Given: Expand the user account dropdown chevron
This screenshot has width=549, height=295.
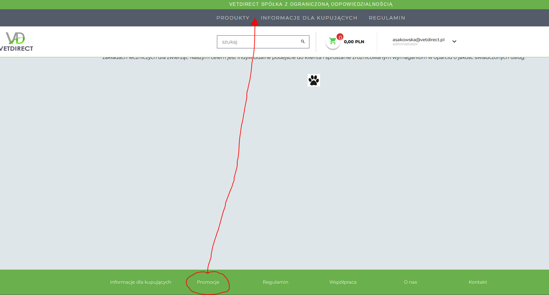Looking at the screenshot, I should click(x=454, y=42).
